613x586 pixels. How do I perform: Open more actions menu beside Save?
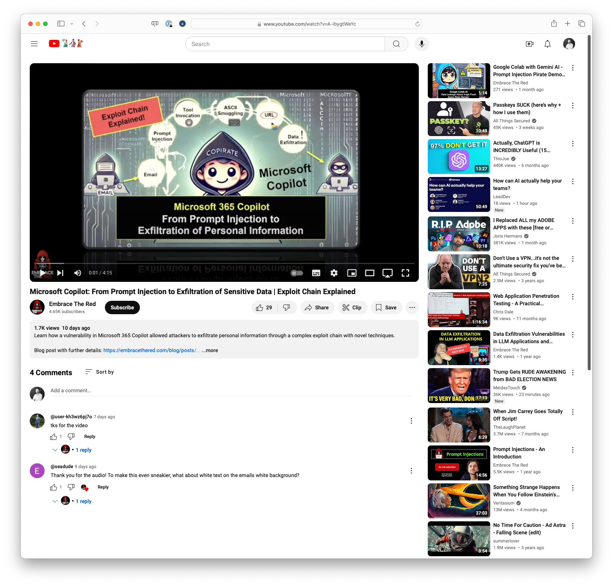tap(412, 308)
